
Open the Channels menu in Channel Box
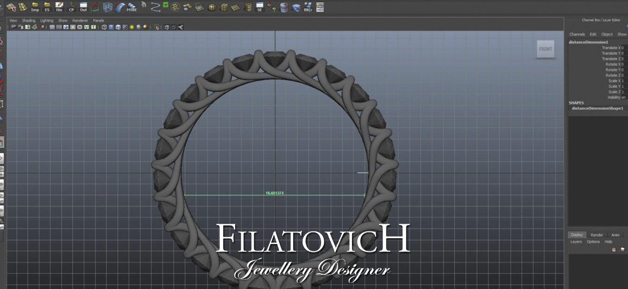577,34
